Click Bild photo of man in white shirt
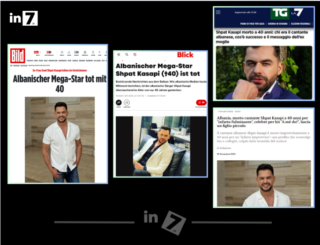320x245 pixels. pos(60,140)
